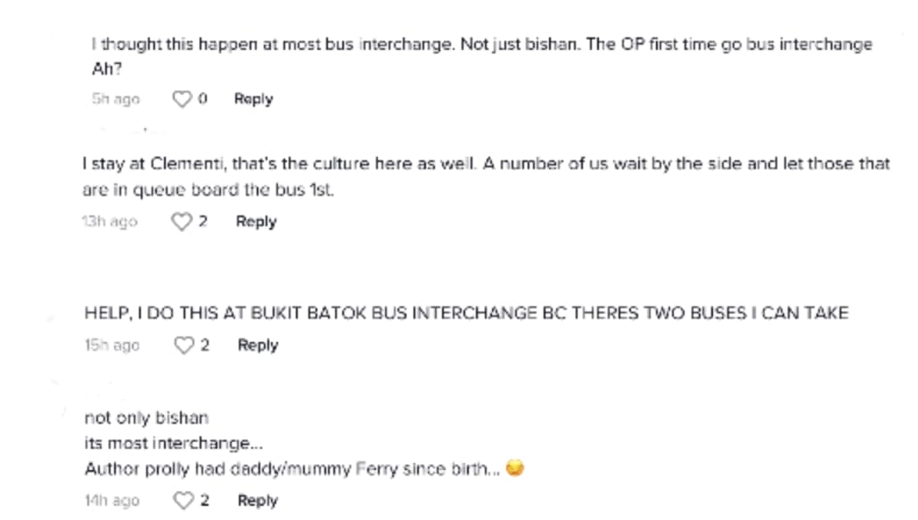Reply to the Clementi comment

point(256,222)
